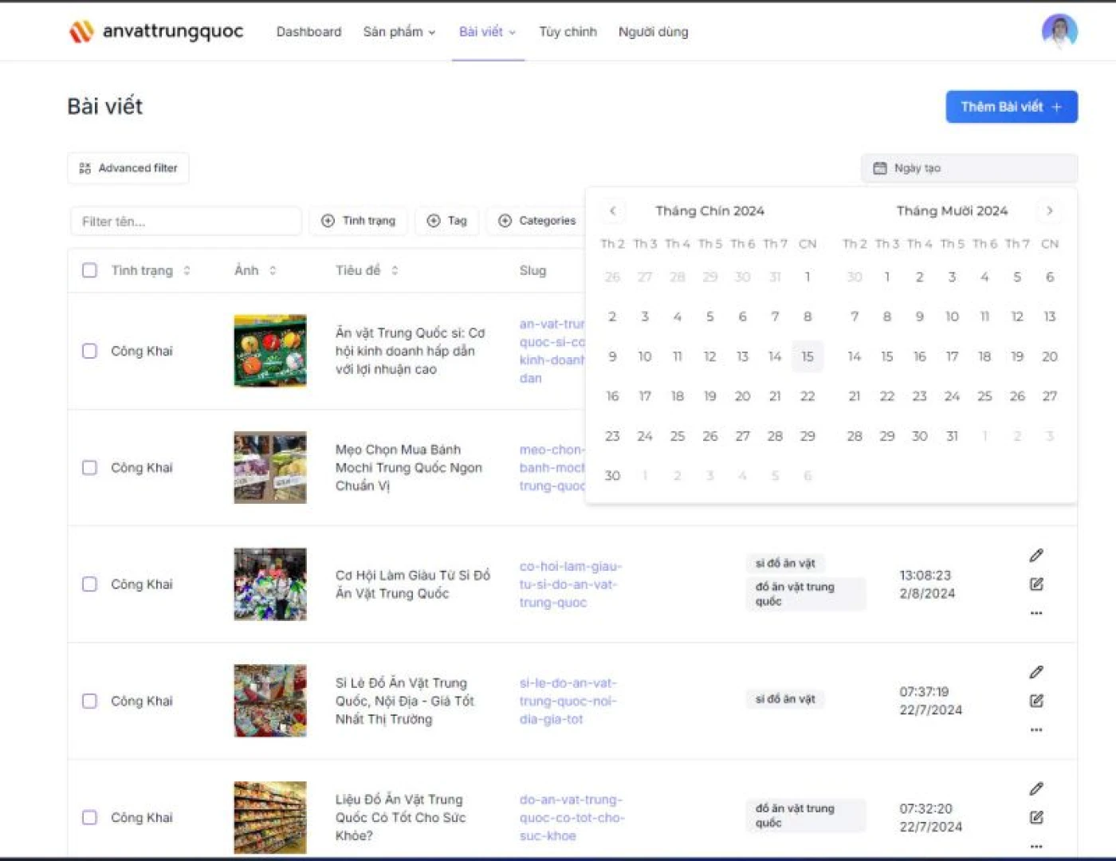
Task: Open the Categories filter dropdown
Action: pos(536,221)
